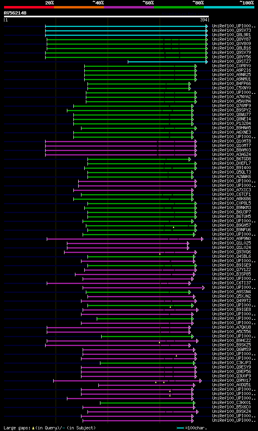The height and width of the screenshot is (431, 258).
Task: Click the UniRef100_A9P2I6 label
Action: (231, 70)
